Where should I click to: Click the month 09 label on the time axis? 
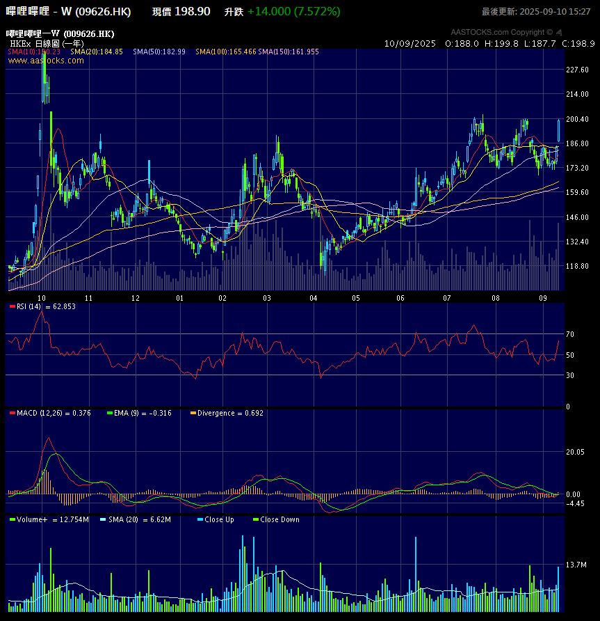click(543, 298)
